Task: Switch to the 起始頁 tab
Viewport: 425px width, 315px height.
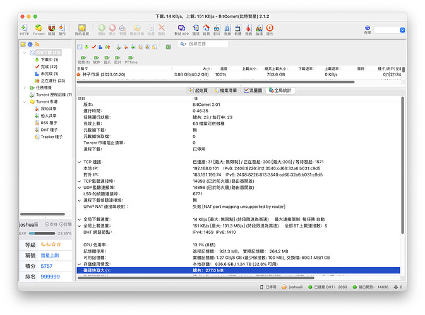Action: tap(199, 90)
